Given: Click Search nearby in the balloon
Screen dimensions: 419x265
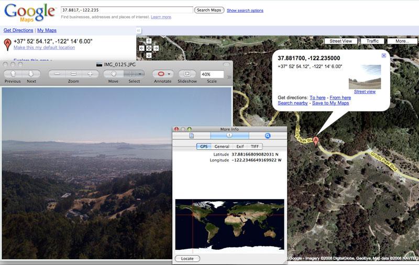Looking at the screenshot, I should (293, 103).
